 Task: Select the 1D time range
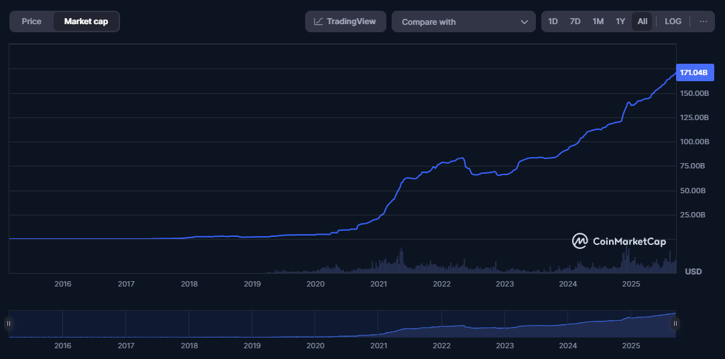click(x=553, y=21)
